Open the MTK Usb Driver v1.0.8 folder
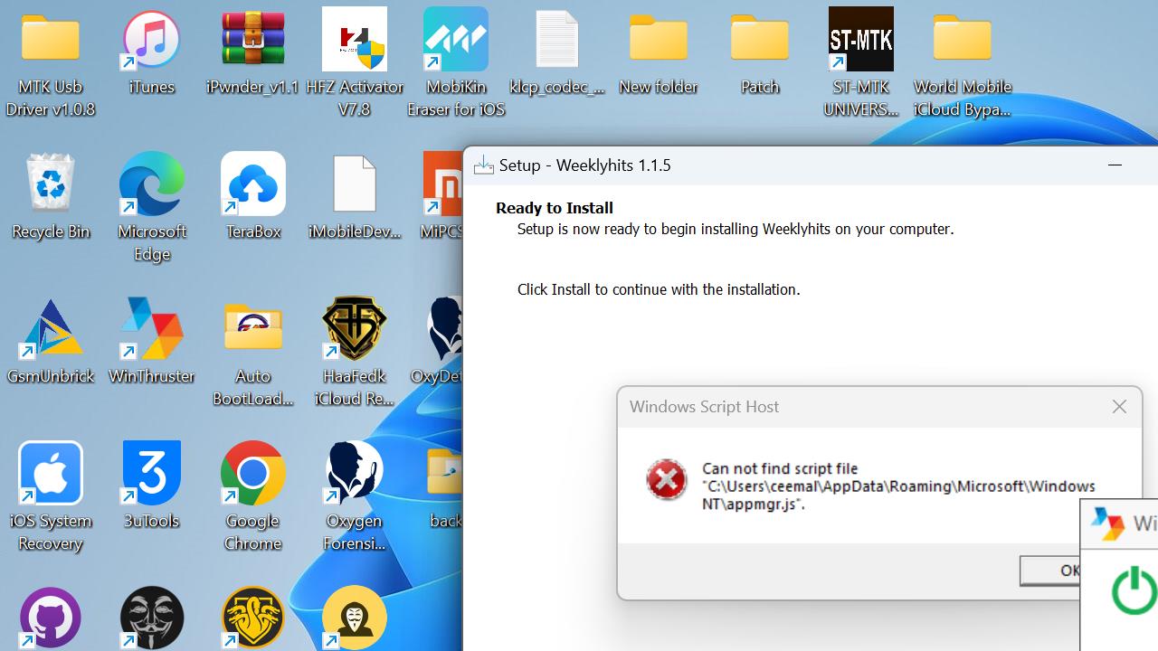This screenshot has height=651, width=1158. click(51, 42)
